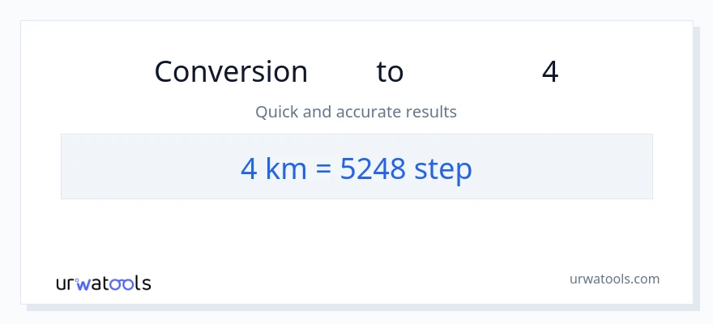The image size is (713, 324).
Task: Click the '4' before km in result
Action: pyautogui.click(x=249, y=168)
